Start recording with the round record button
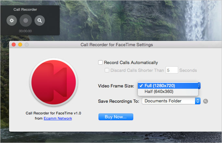Image resolution: width=222 pixels, height=143 pixels. (26, 20)
